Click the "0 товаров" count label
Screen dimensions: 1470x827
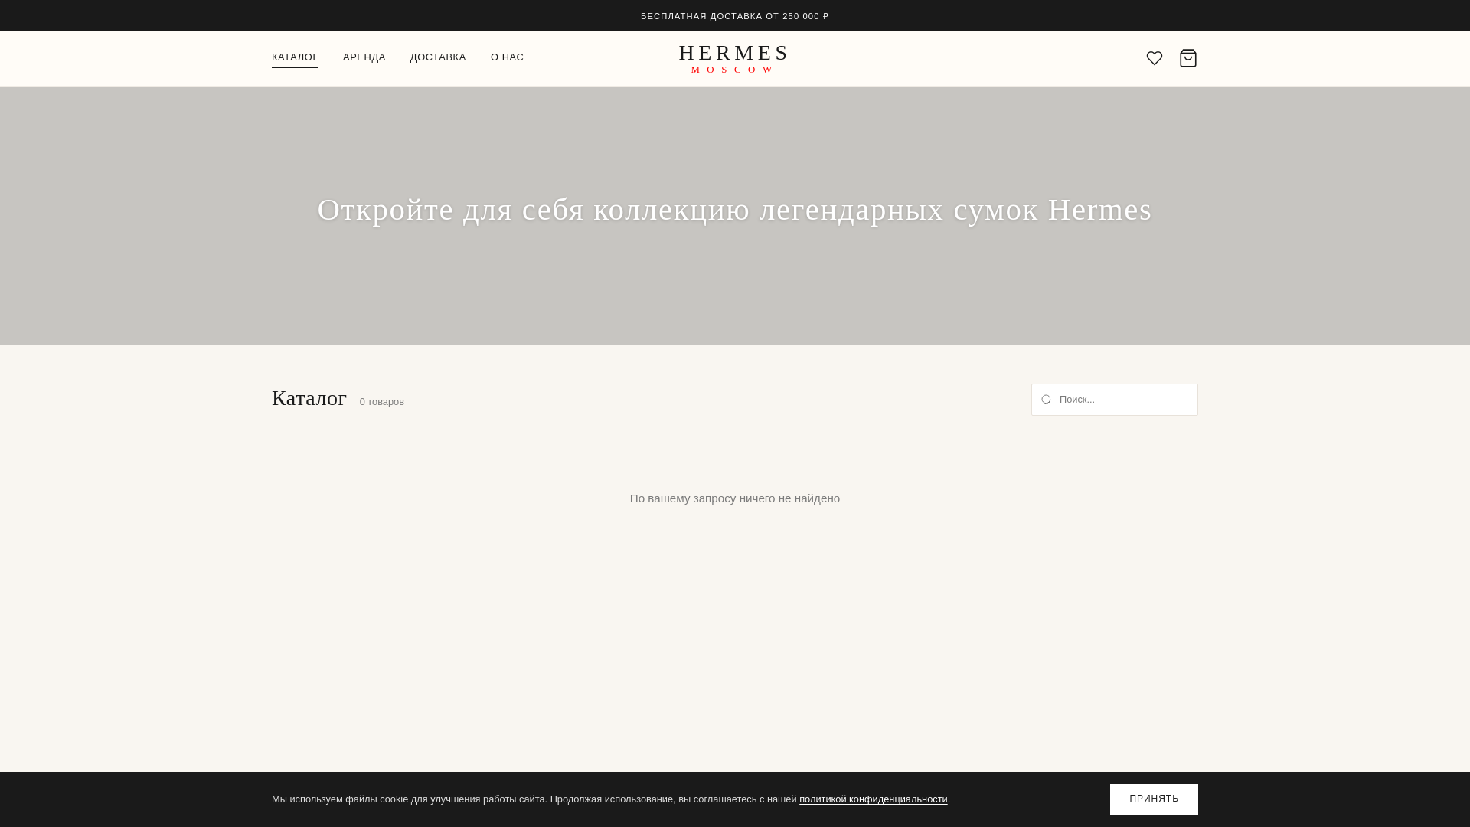382,402
